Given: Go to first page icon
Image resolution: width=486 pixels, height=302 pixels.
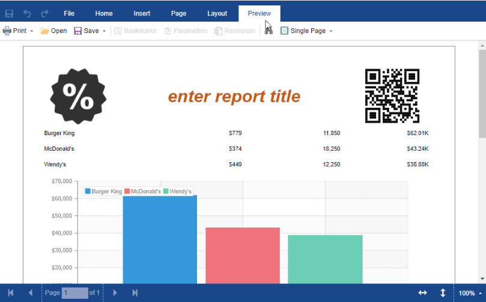Looking at the screenshot, I should point(11,293).
